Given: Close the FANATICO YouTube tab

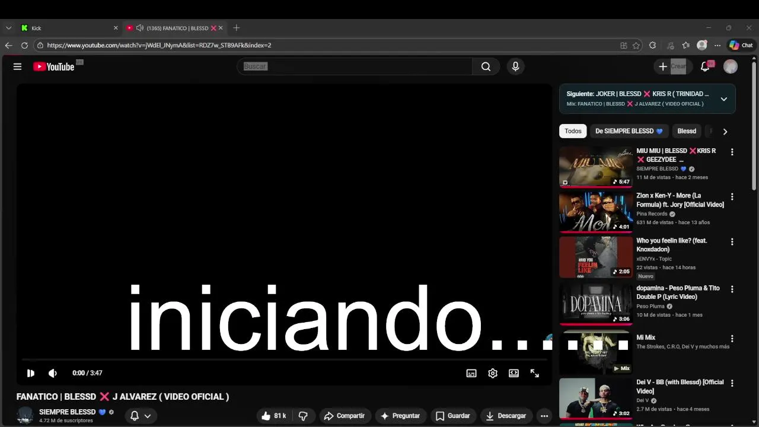Looking at the screenshot, I should (x=221, y=28).
